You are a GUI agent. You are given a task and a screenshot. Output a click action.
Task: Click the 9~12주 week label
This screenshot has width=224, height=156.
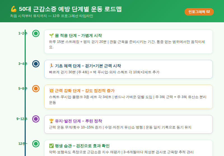click(22, 119)
